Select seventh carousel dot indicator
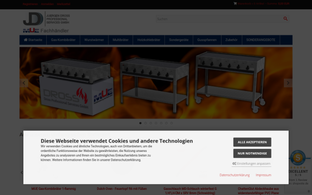312x195 pixels. [171, 123]
